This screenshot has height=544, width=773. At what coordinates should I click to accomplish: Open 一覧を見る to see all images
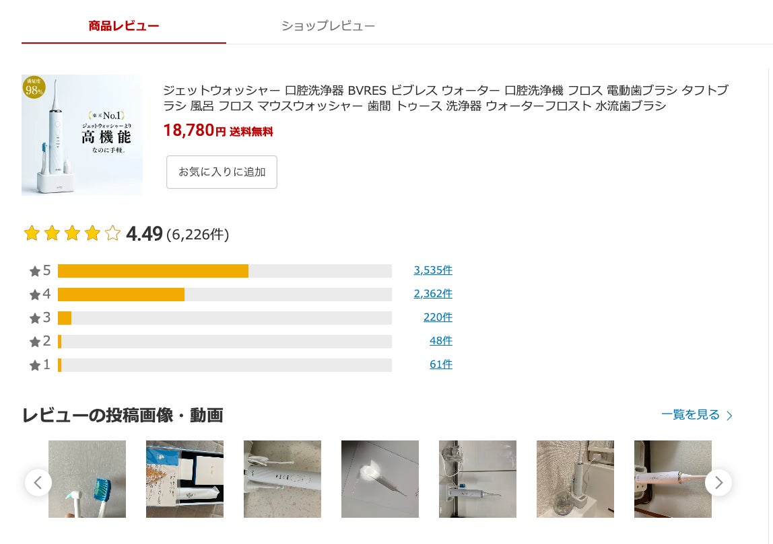point(690,415)
